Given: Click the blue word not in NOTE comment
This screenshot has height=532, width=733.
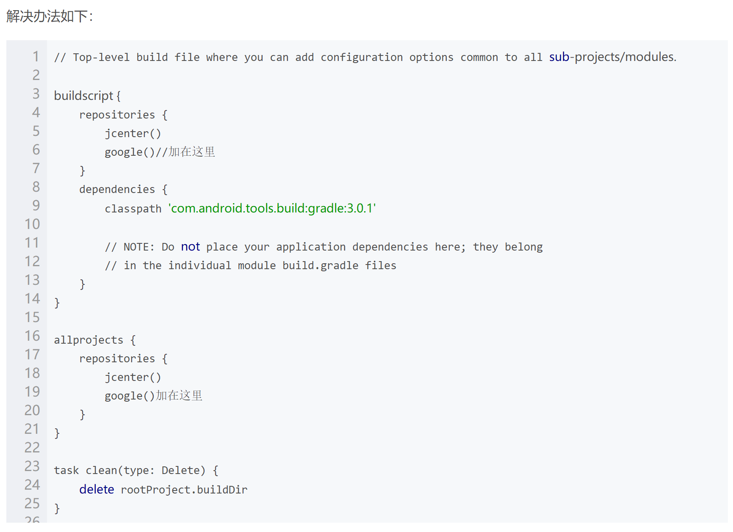Looking at the screenshot, I should [190, 247].
